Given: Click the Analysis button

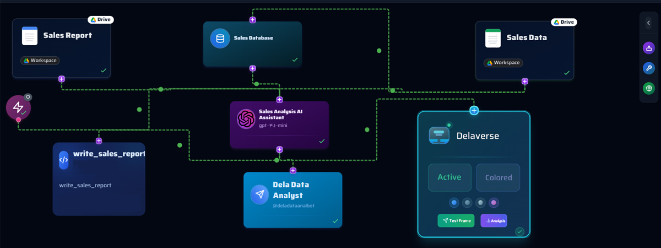Looking at the screenshot, I should click(x=494, y=220).
